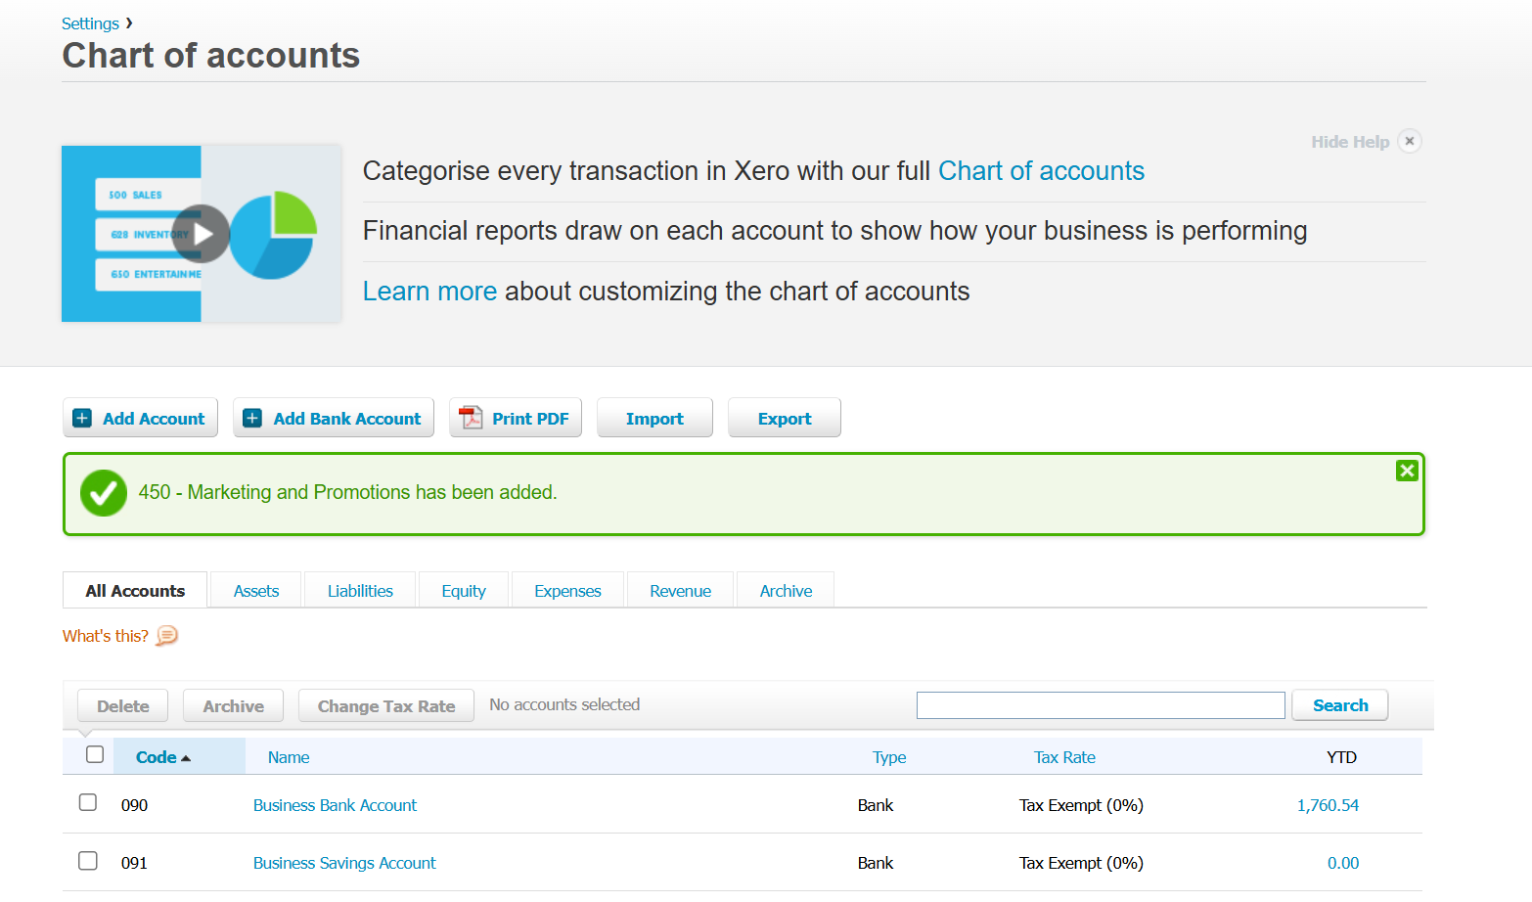Close the help panel with the Hide Help icon

pos(1410,141)
